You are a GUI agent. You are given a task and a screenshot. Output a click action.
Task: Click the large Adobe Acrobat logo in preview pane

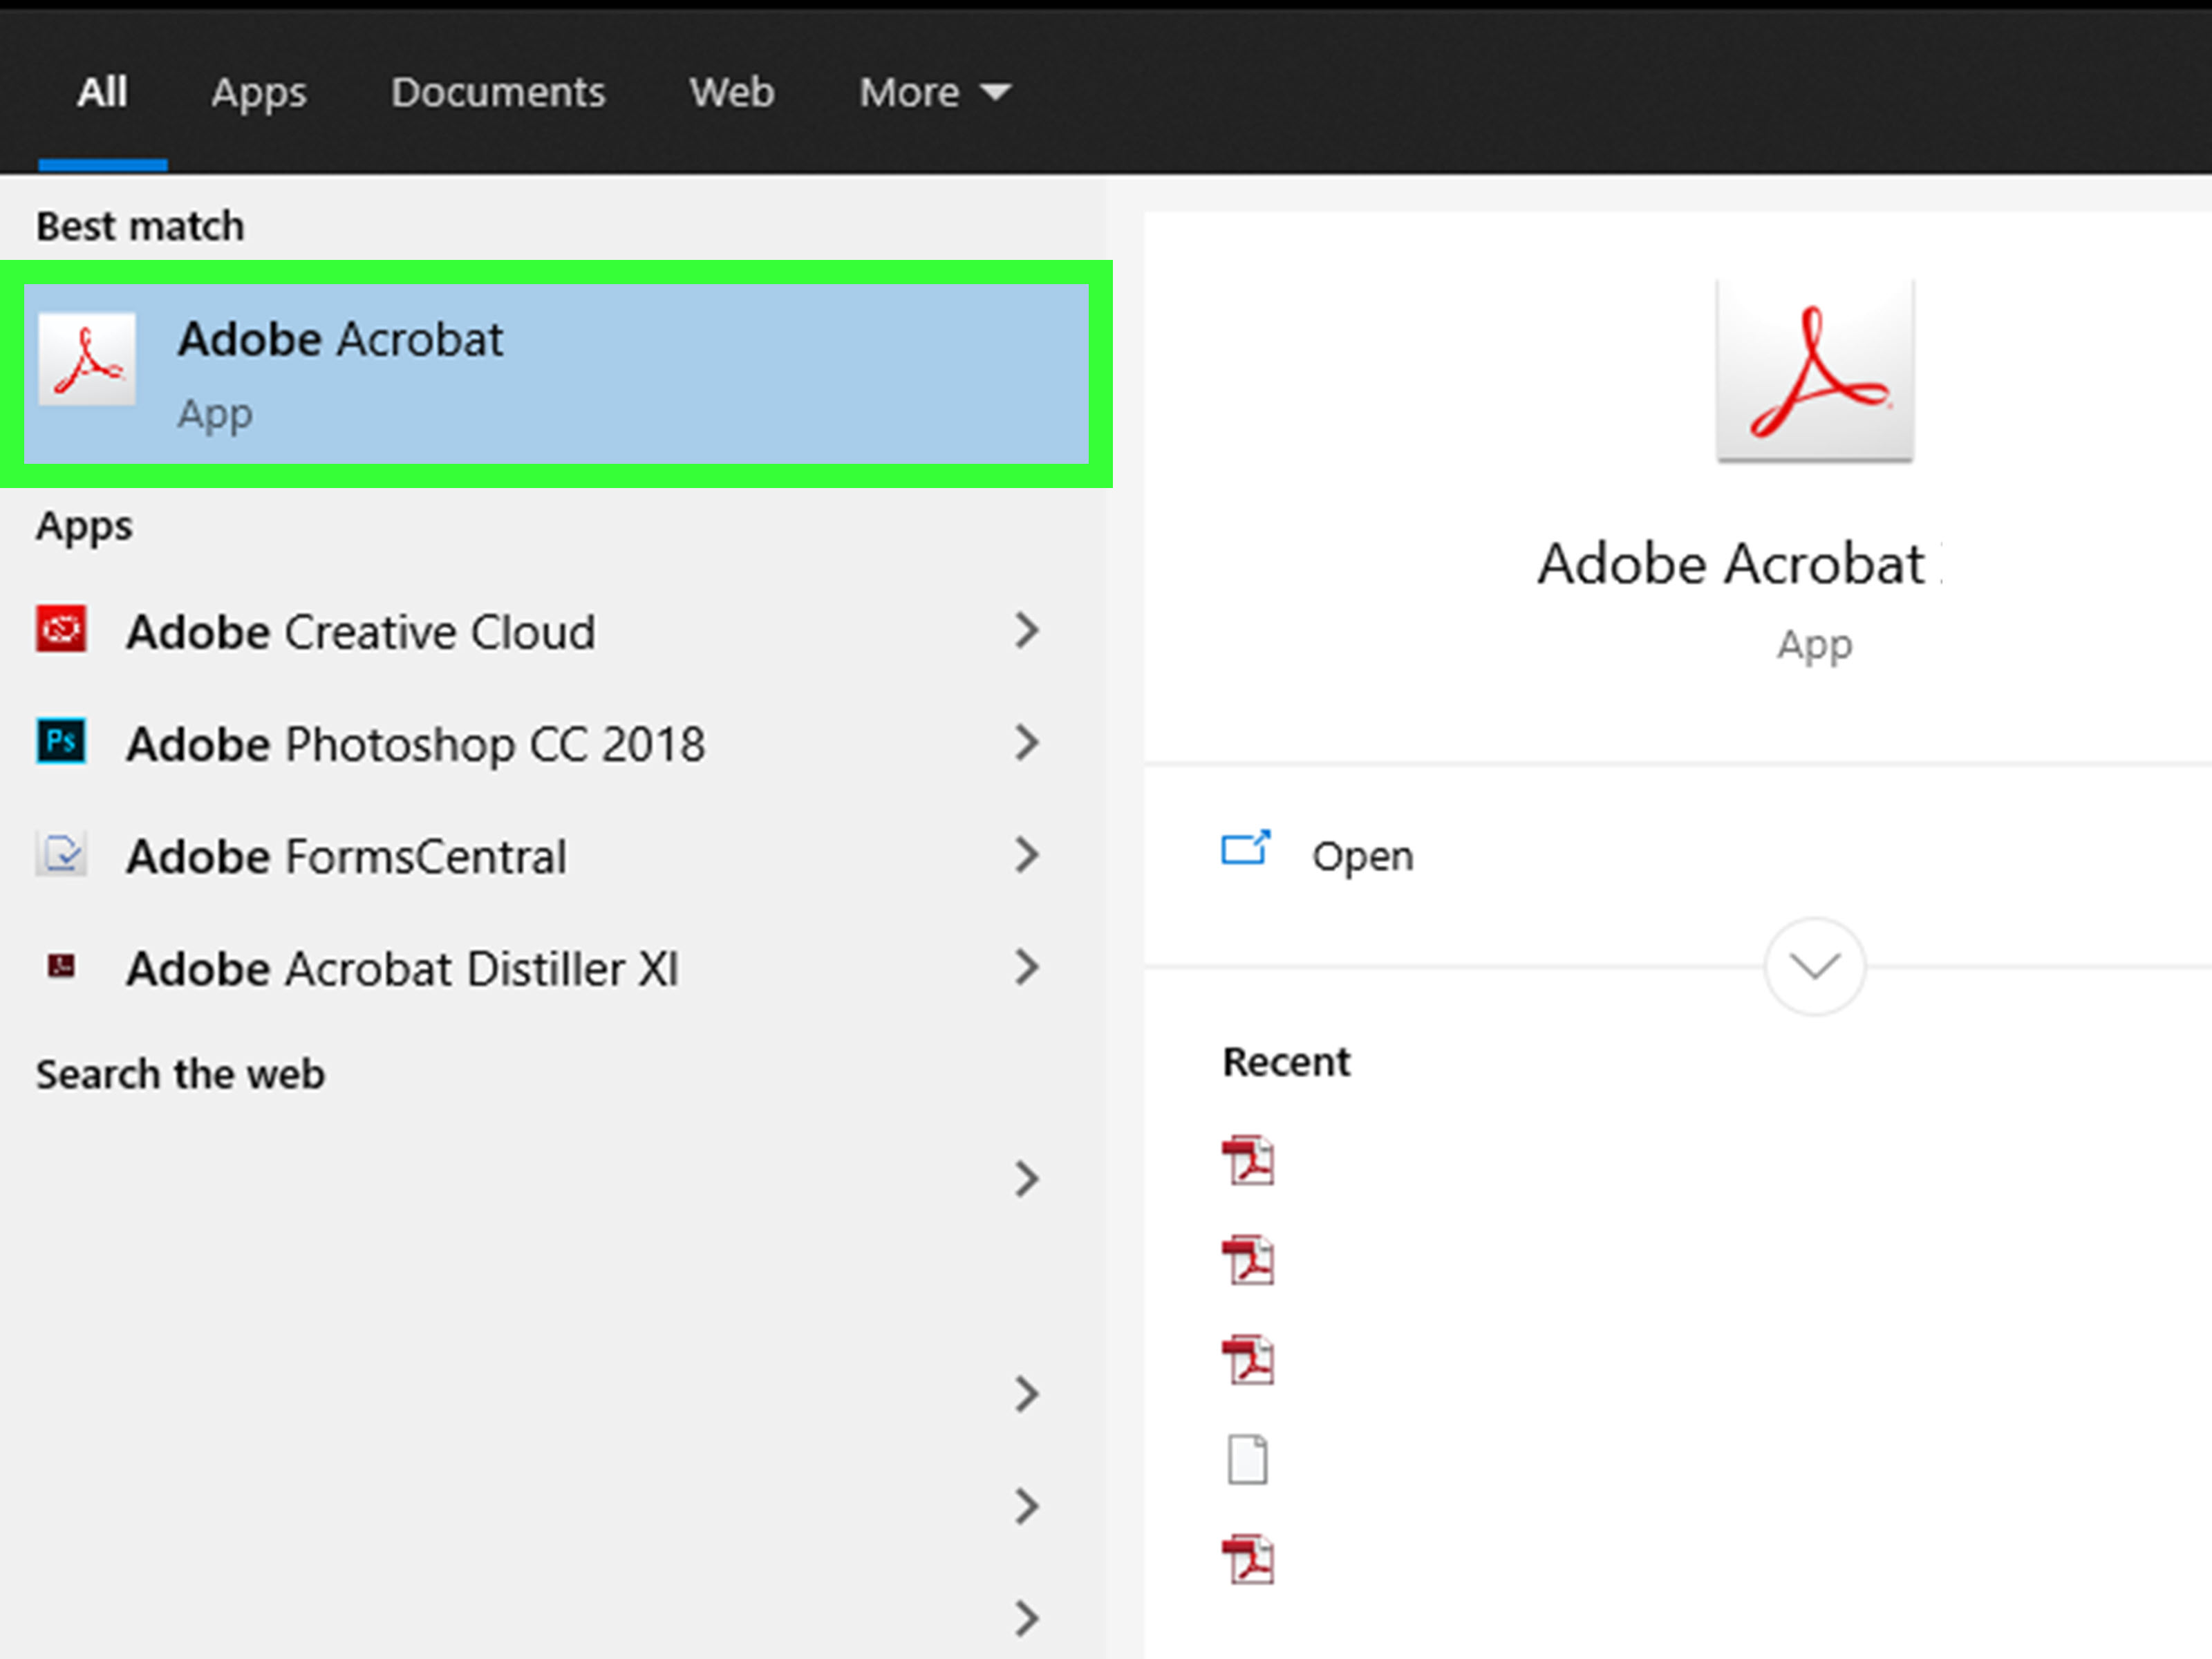(x=1815, y=370)
